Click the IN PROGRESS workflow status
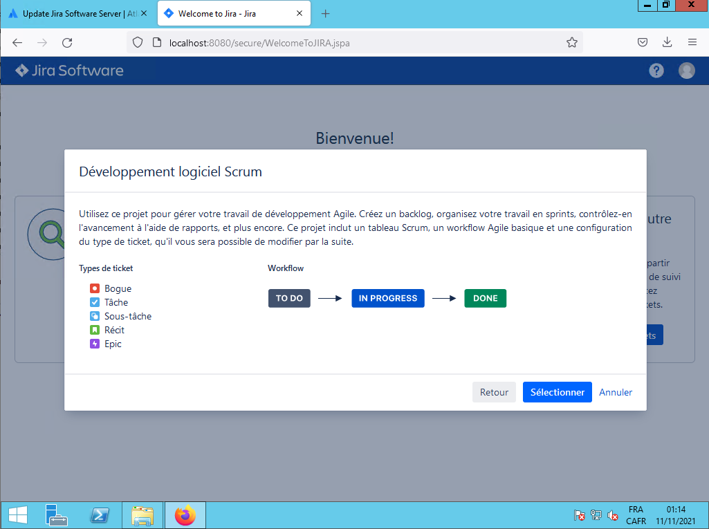Image resolution: width=709 pixels, height=529 pixels. click(387, 299)
